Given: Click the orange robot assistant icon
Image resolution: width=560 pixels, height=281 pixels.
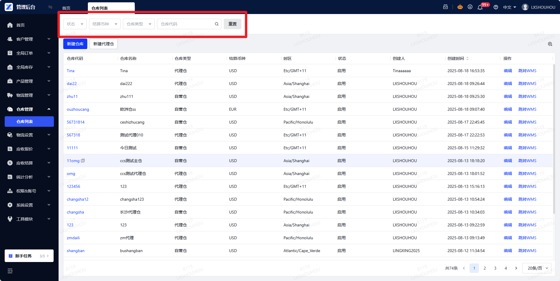Looking at the screenshot, I should point(460,7).
